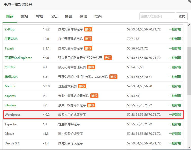Click the Wordpress name text

click(12, 115)
